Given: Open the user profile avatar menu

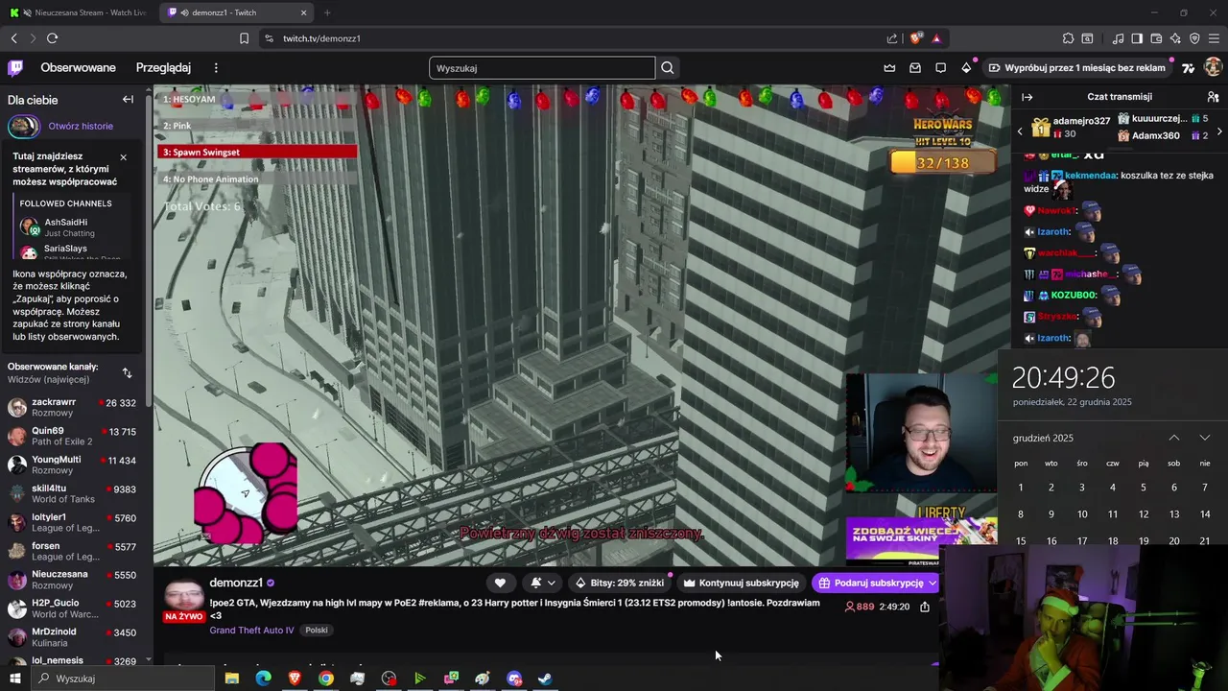Looking at the screenshot, I should [1213, 67].
